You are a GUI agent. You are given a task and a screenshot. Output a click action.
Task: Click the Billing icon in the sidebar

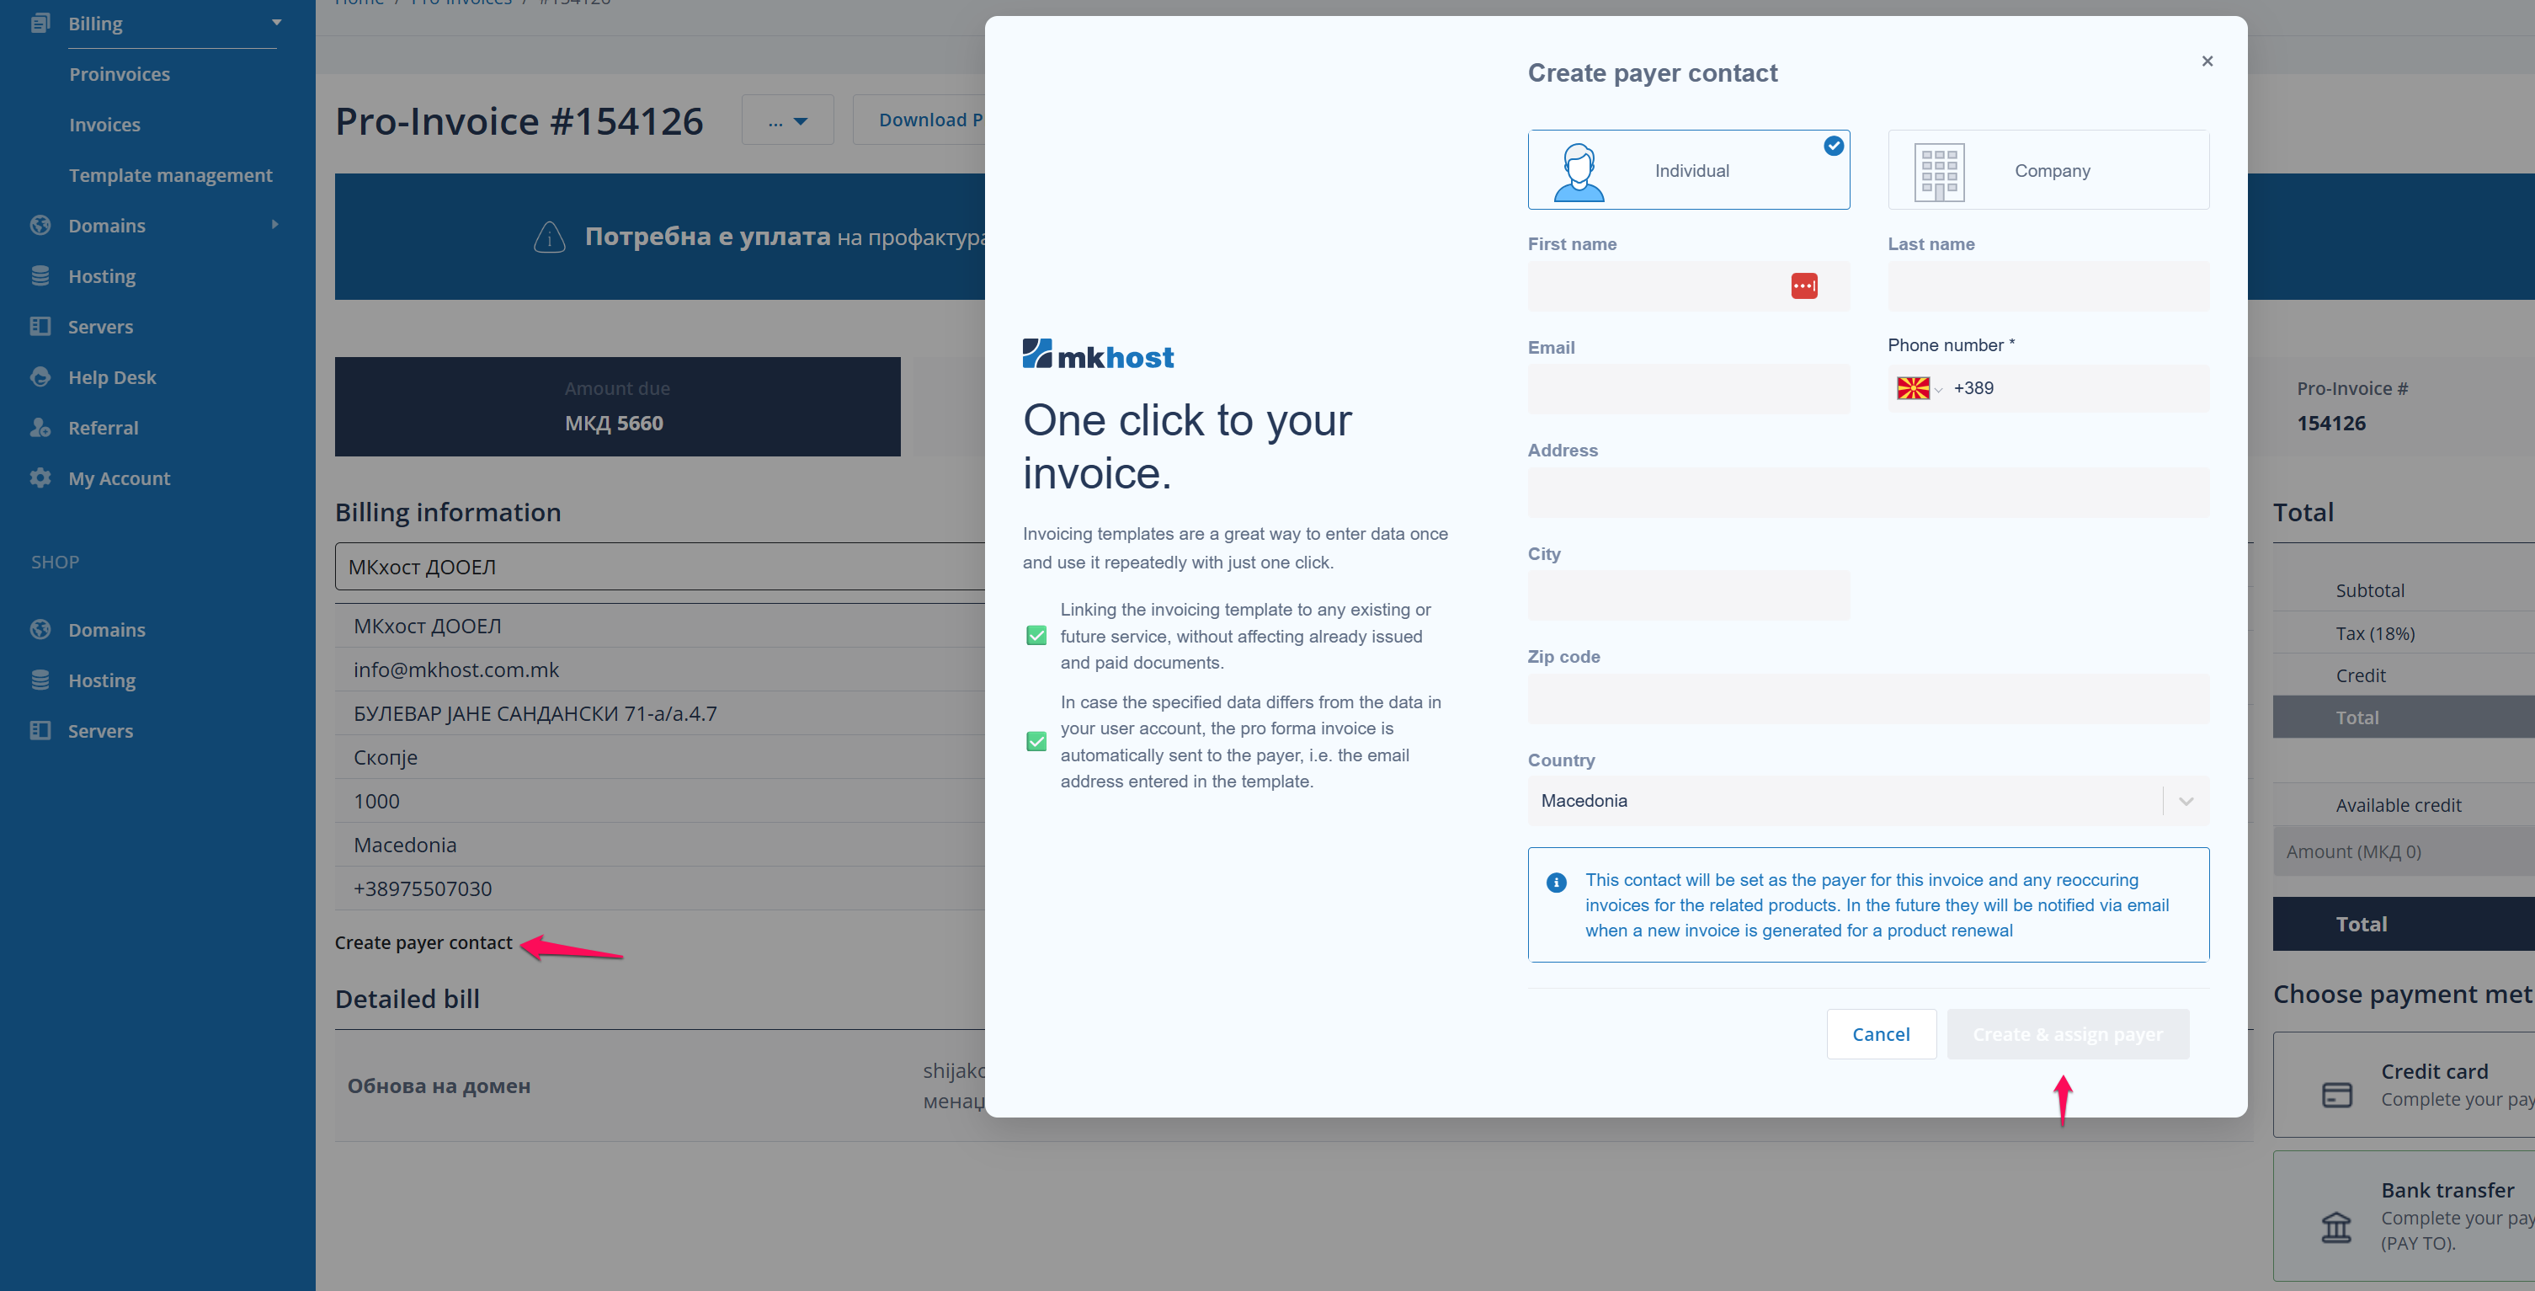point(40,23)
